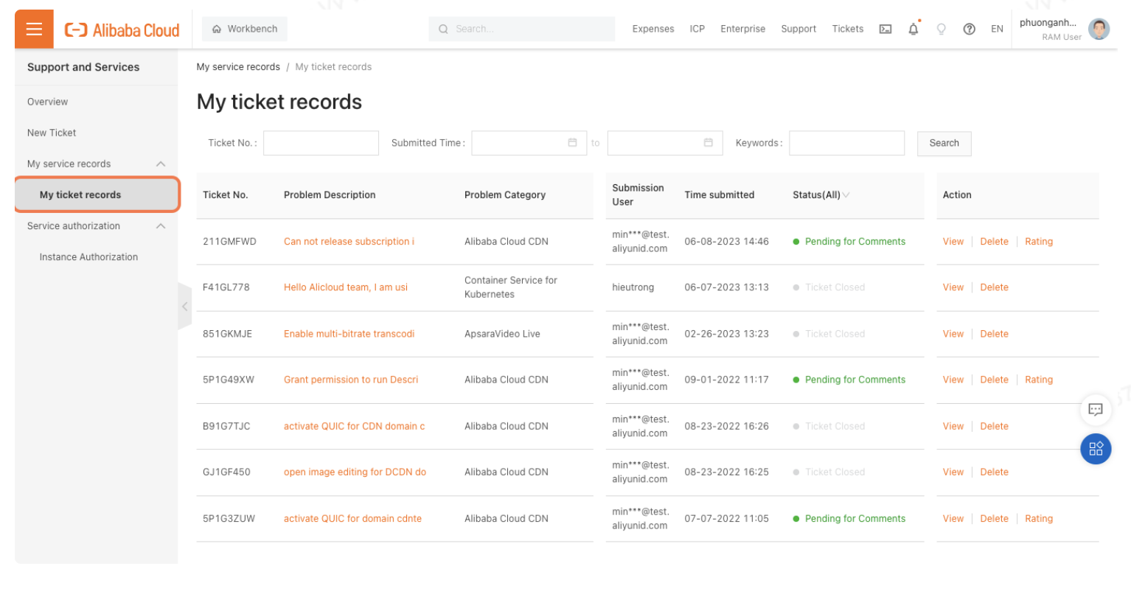Switch to the Tickets menu item
The image size is (1131, 594).
coord(847,29)
